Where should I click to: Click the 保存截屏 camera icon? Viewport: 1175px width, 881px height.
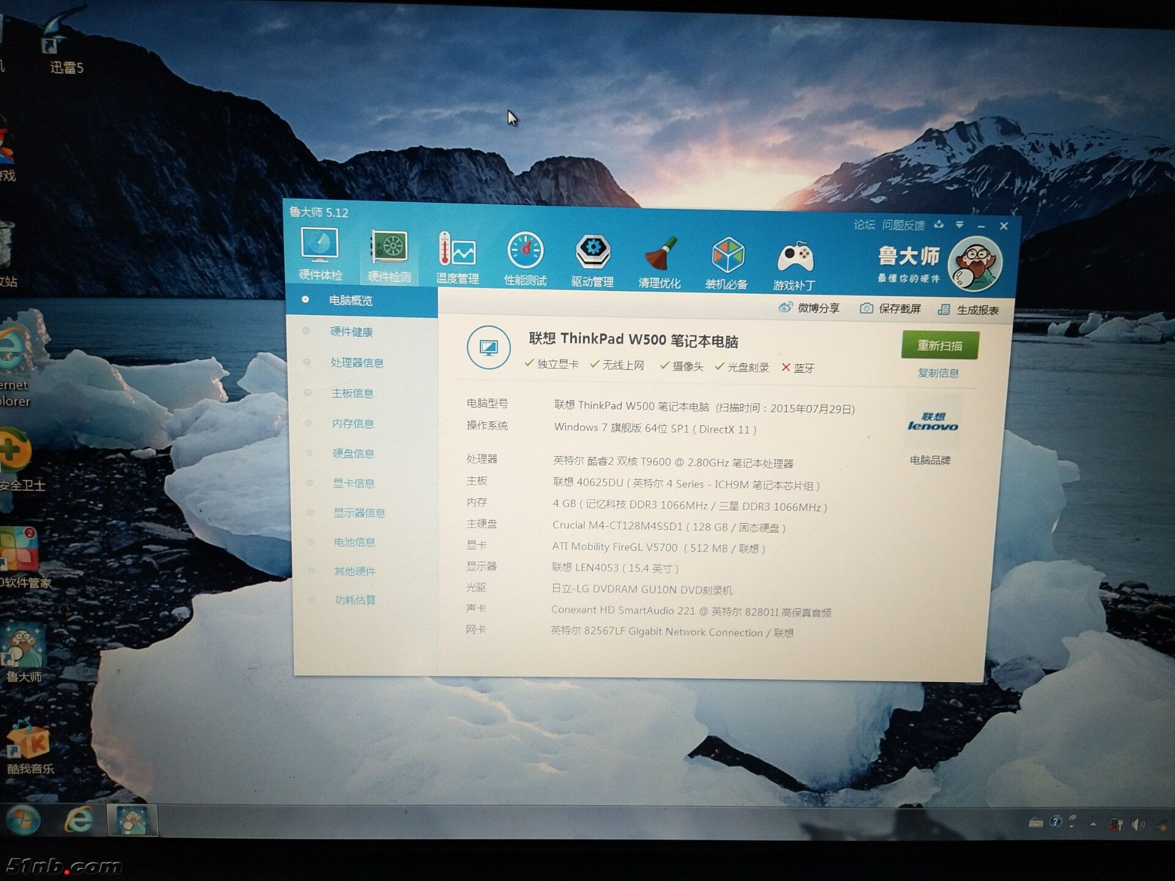(866, 308)
